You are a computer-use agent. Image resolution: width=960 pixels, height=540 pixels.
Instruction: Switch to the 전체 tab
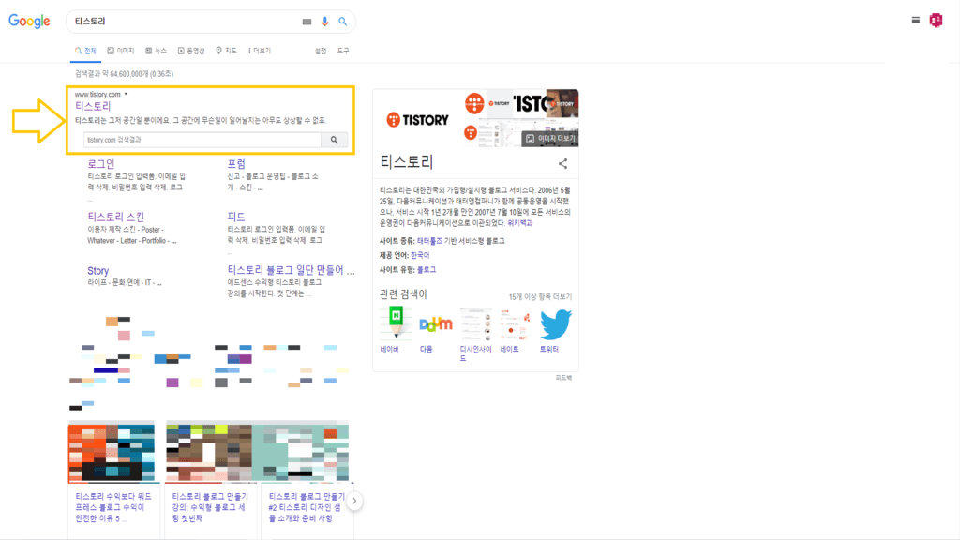point(85,51)
